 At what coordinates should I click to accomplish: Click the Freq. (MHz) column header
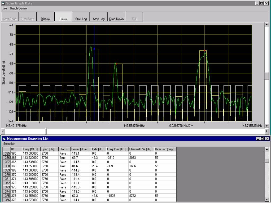(31, 149)
